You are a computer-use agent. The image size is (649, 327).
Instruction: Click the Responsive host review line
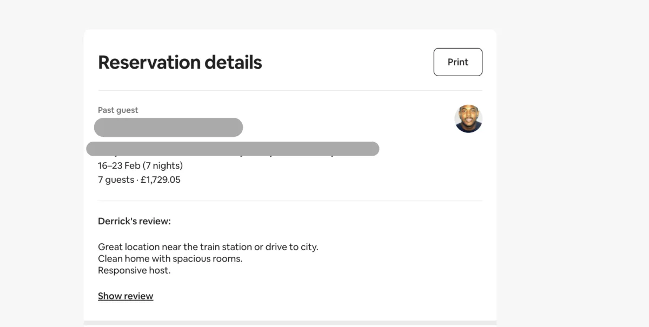[134, 270]
